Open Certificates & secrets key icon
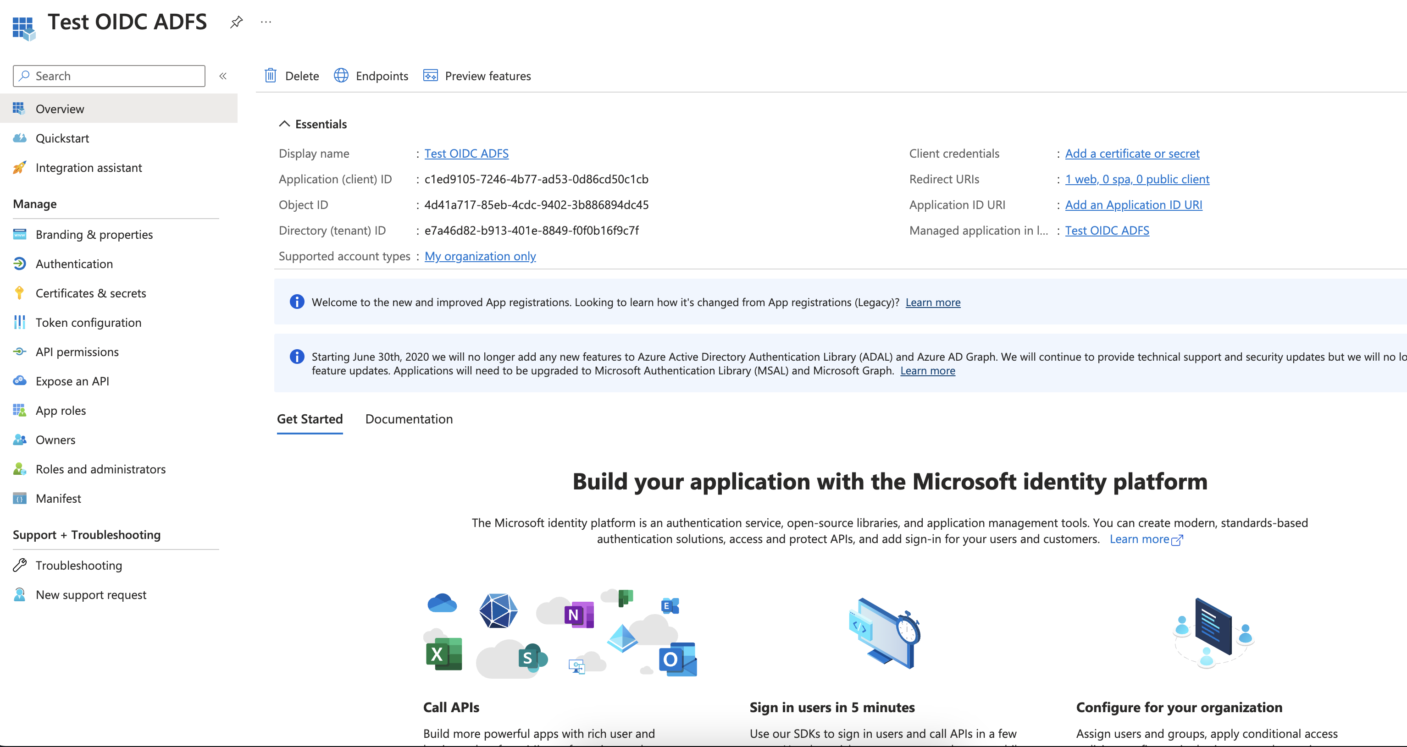This screenshot has width=1407, height=747. (20, 293)
